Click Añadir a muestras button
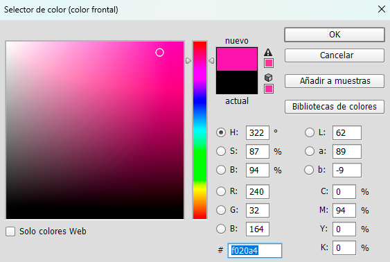The height and width of the screenshot is (262, 390). (335, 81)
